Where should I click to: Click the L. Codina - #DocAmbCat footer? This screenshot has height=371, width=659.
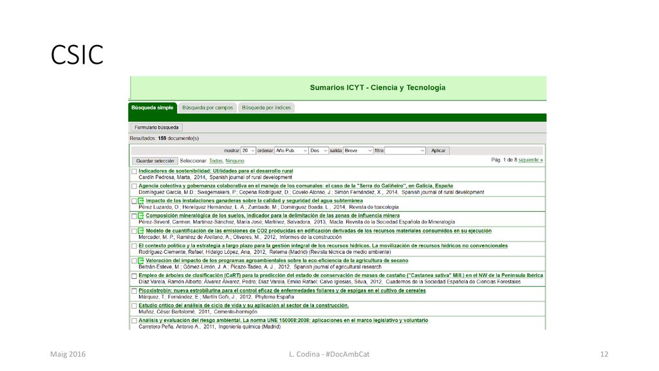[x=329, y=354]
